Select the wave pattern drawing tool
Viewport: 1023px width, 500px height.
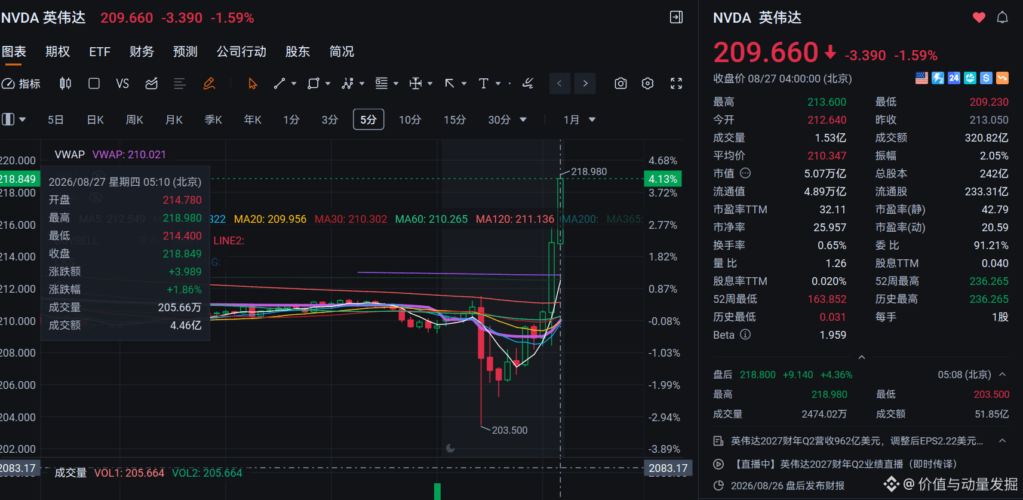[x=347, y=84]
